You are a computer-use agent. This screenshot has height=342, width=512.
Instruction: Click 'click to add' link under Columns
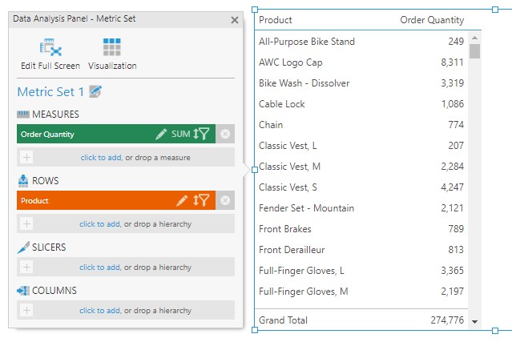(99, 310)
